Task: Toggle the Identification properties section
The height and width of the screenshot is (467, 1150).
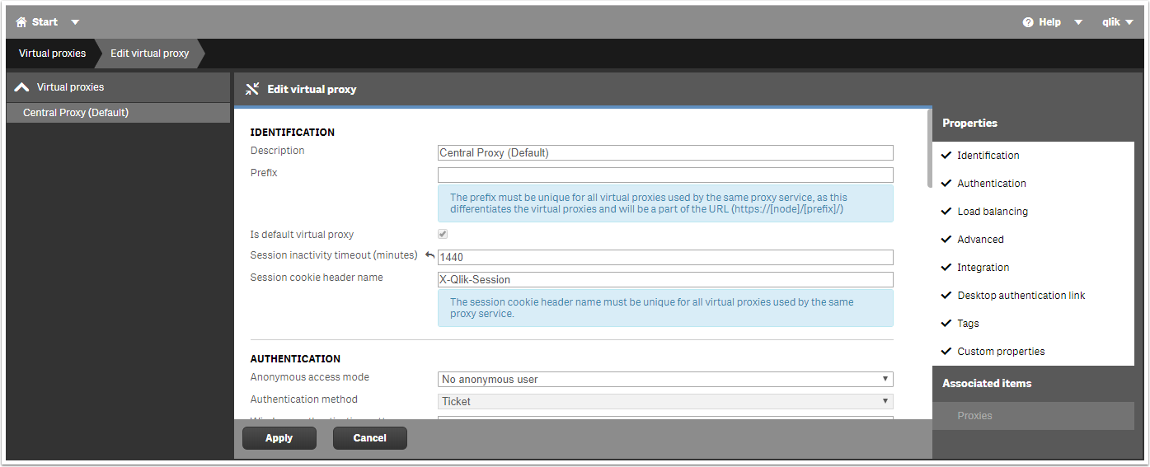Action: coord(988,156)
